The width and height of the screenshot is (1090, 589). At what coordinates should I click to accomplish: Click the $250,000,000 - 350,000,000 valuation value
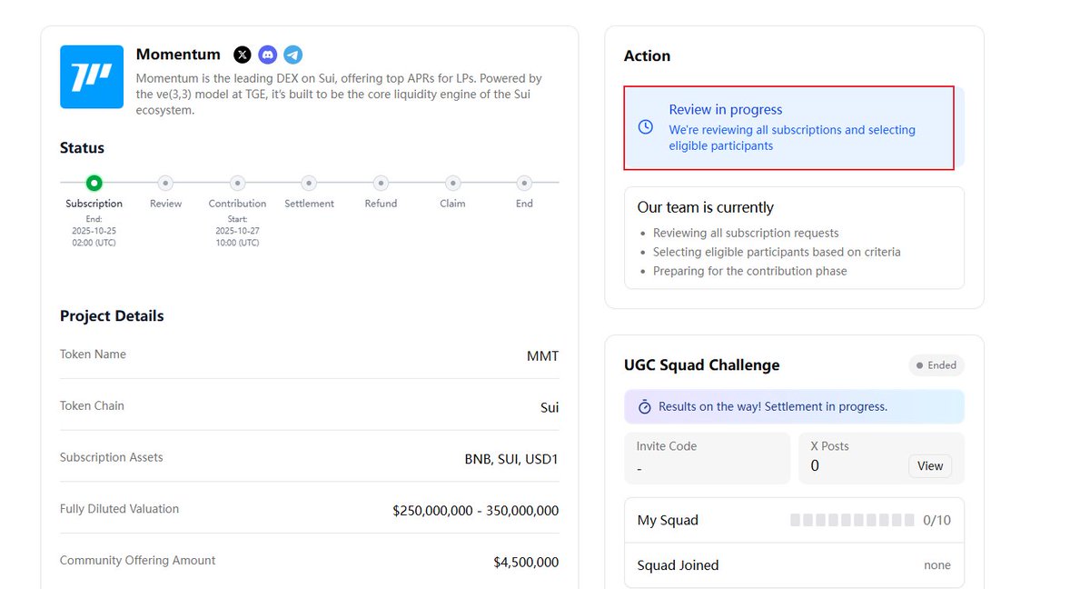476,511
